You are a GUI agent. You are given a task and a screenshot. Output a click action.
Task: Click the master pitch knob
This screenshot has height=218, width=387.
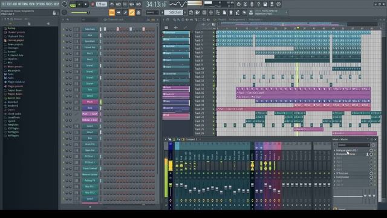[65, 12]
